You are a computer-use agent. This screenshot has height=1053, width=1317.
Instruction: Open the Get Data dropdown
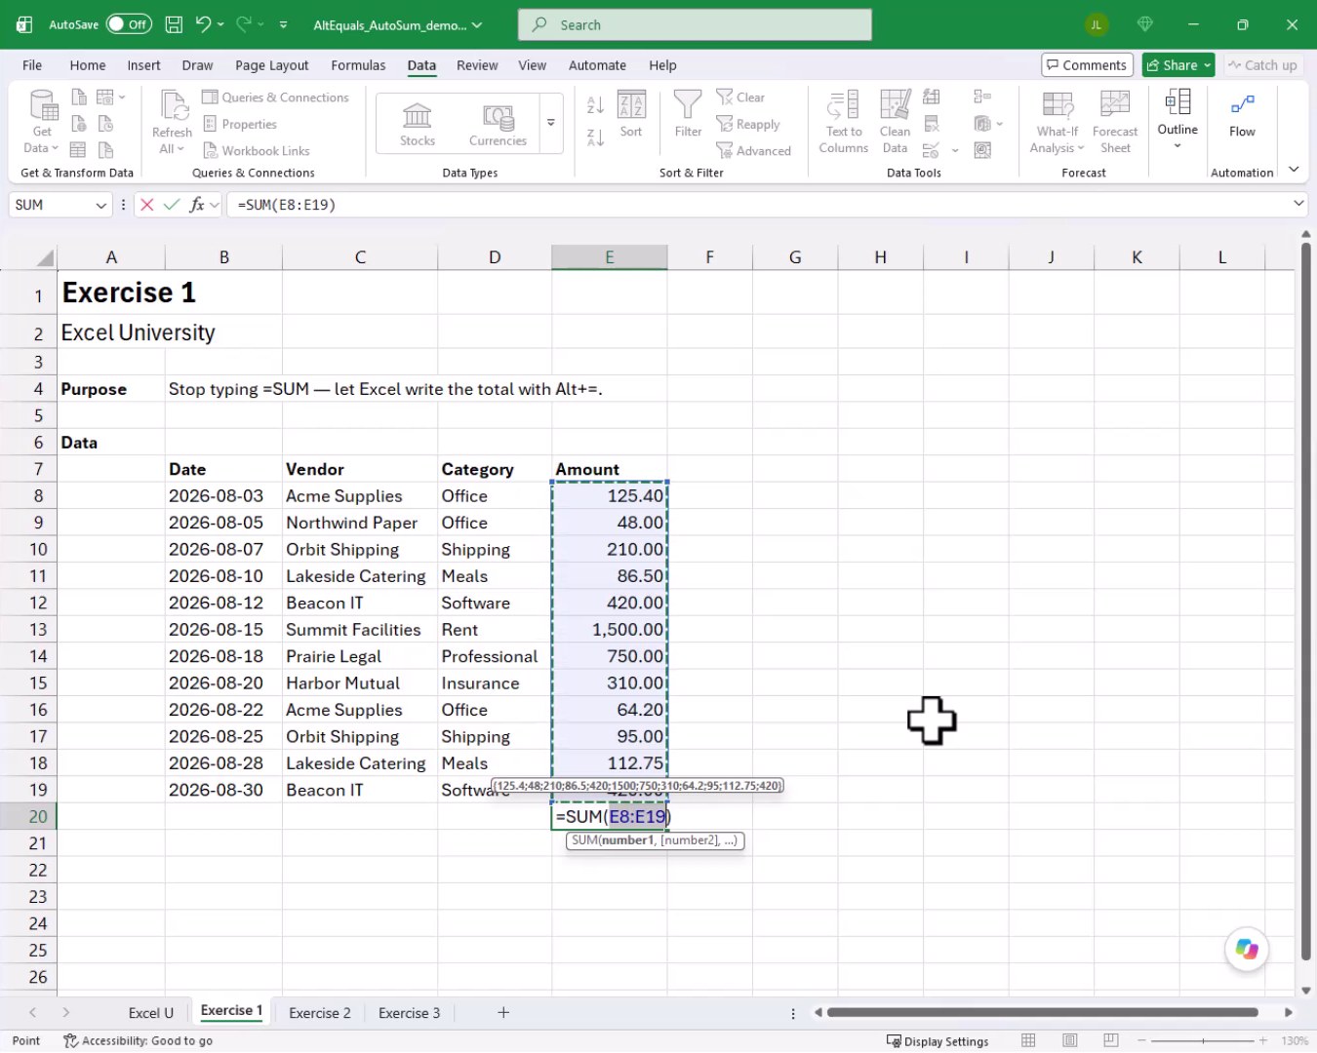coord(41,122)
